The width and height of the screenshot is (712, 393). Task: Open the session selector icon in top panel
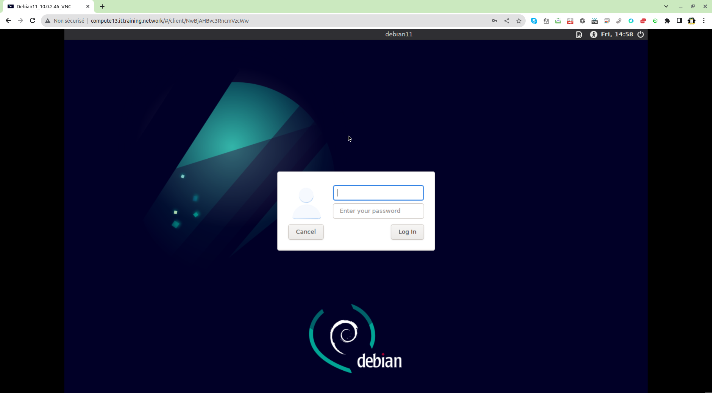coord(579,35)
